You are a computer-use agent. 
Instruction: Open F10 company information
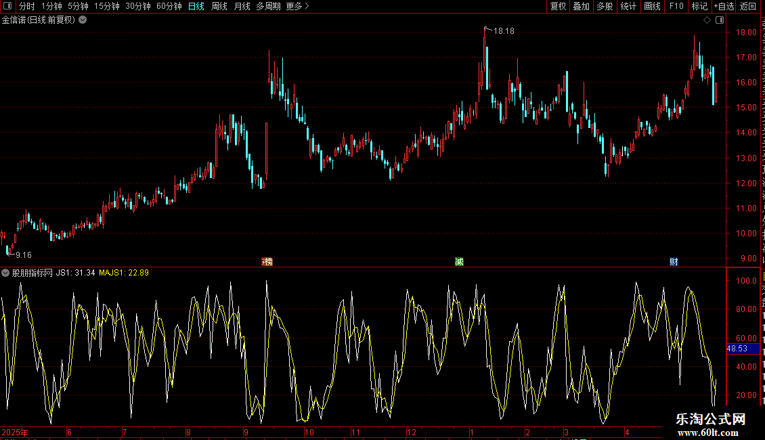(x=676, y=6)
